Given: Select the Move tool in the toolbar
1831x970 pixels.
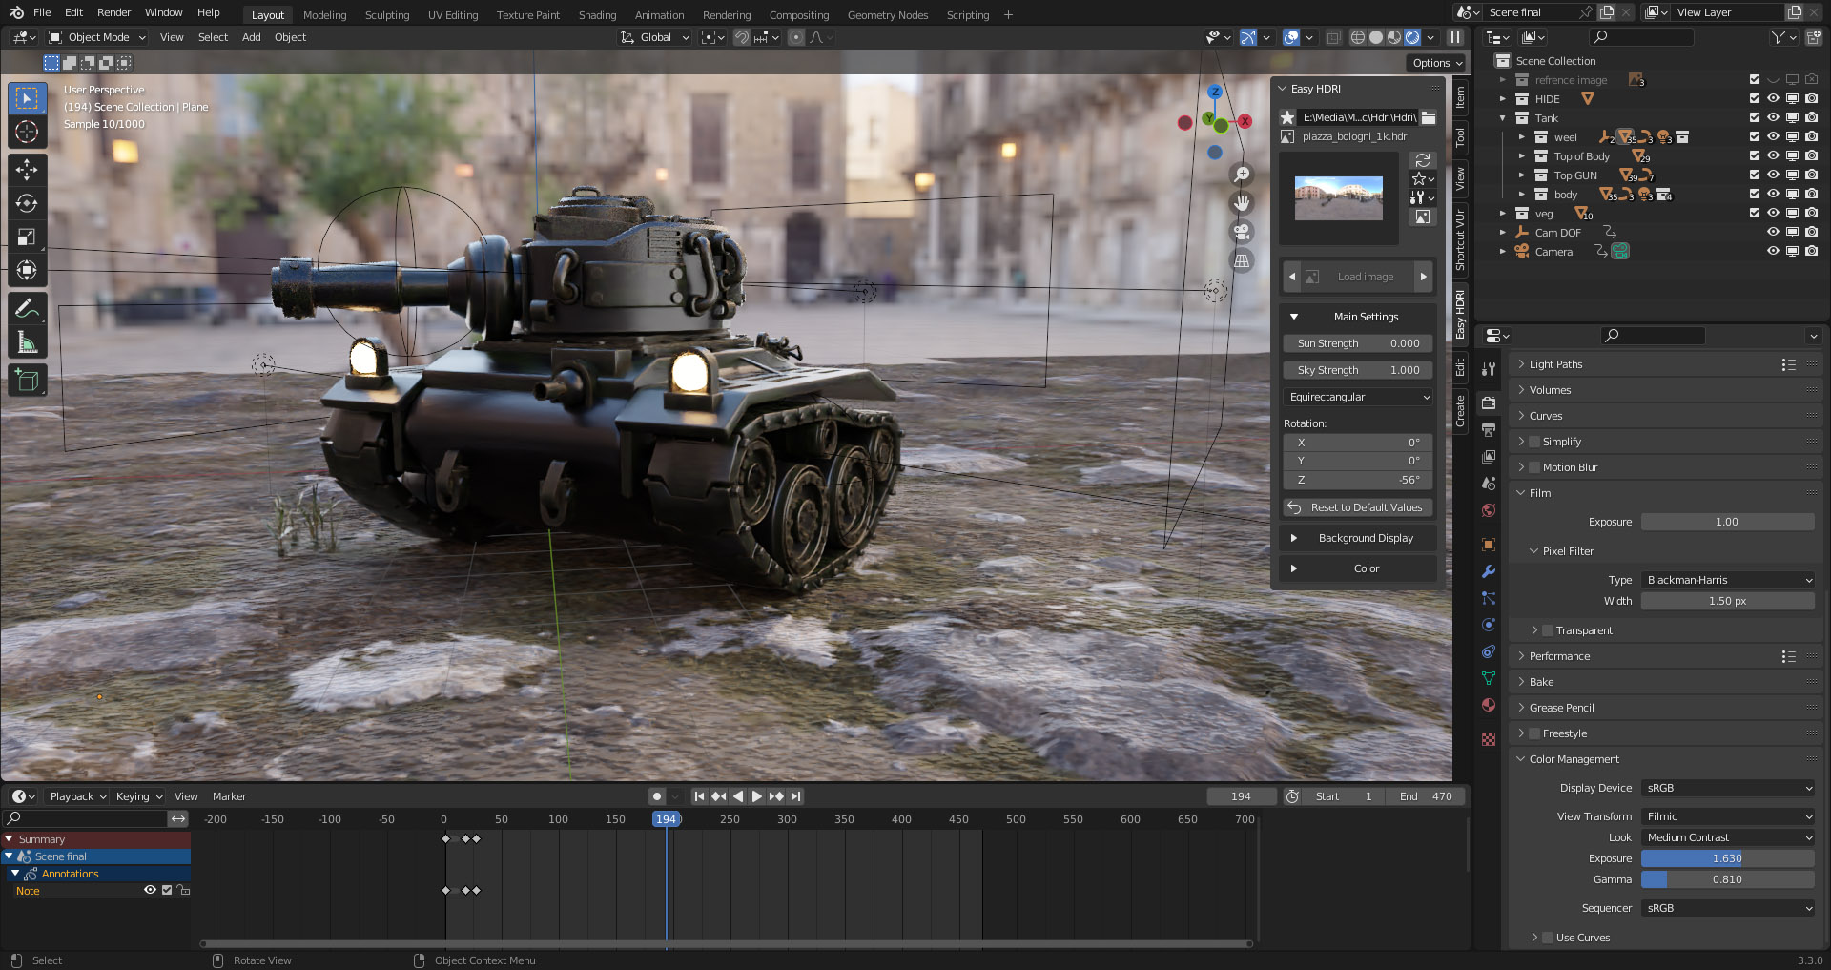Looking at the screenshot, I should 28,169.
